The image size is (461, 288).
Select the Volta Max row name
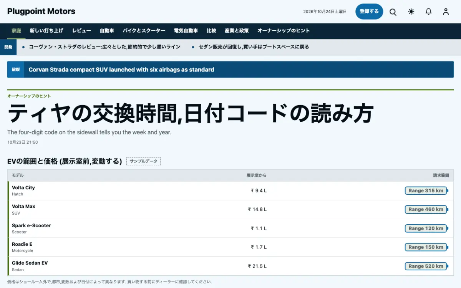point(23,207)
